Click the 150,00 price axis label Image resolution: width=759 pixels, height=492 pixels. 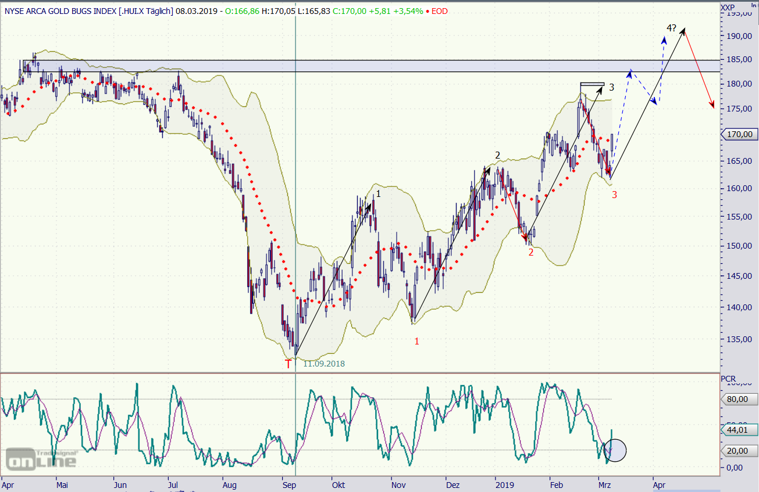(740, 246)
